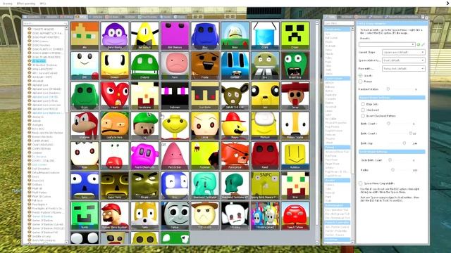Open the Drawing menu in top bar

[7, 4]
